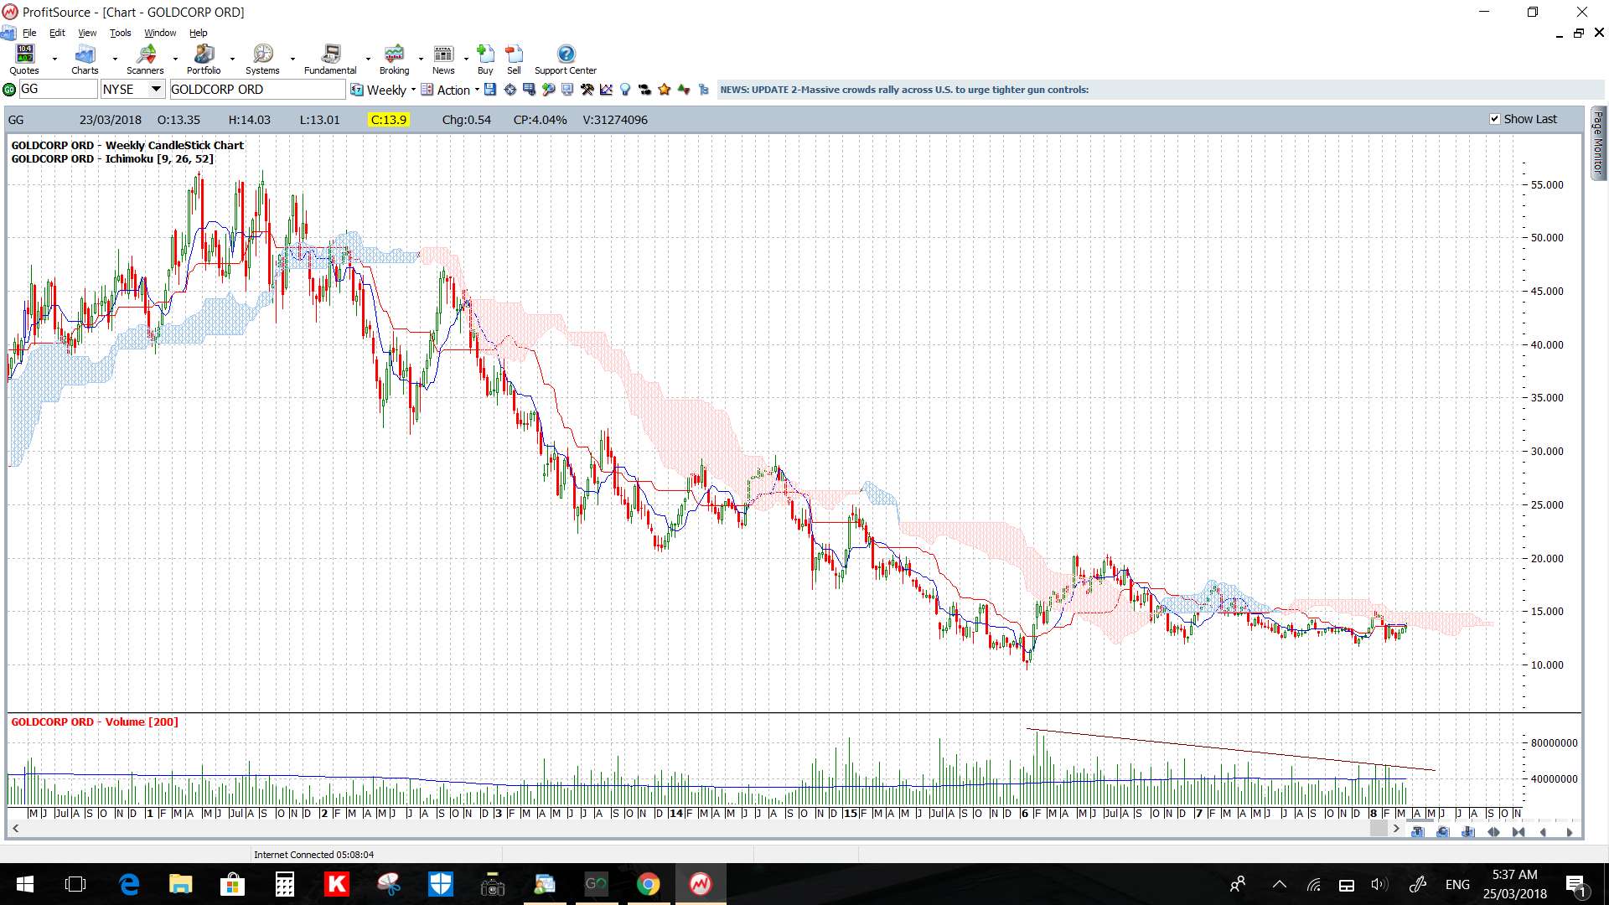Open the Edit menu
Viewport: 1609px width, 905px height.
57,33
